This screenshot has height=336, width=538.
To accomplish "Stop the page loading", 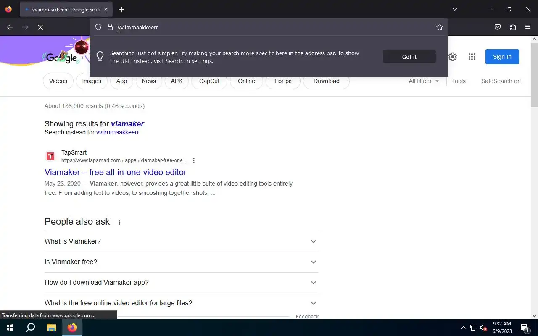I will point(40,27).
